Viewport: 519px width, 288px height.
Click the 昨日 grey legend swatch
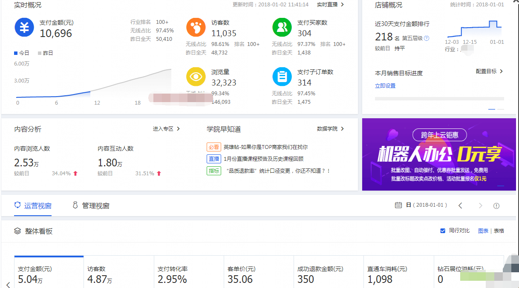point(40,53)
